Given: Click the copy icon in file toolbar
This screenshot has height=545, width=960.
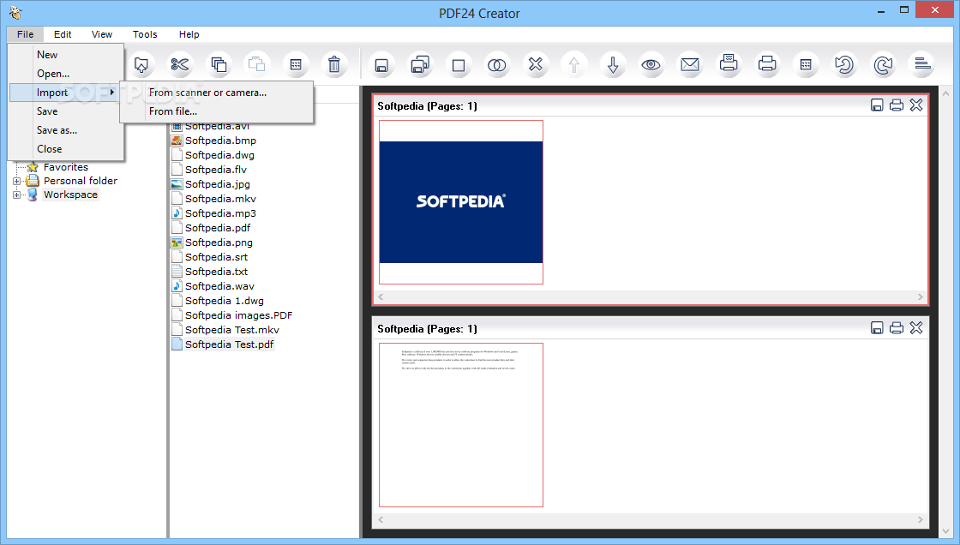Looking at the screenshot, I should (219, 64).
